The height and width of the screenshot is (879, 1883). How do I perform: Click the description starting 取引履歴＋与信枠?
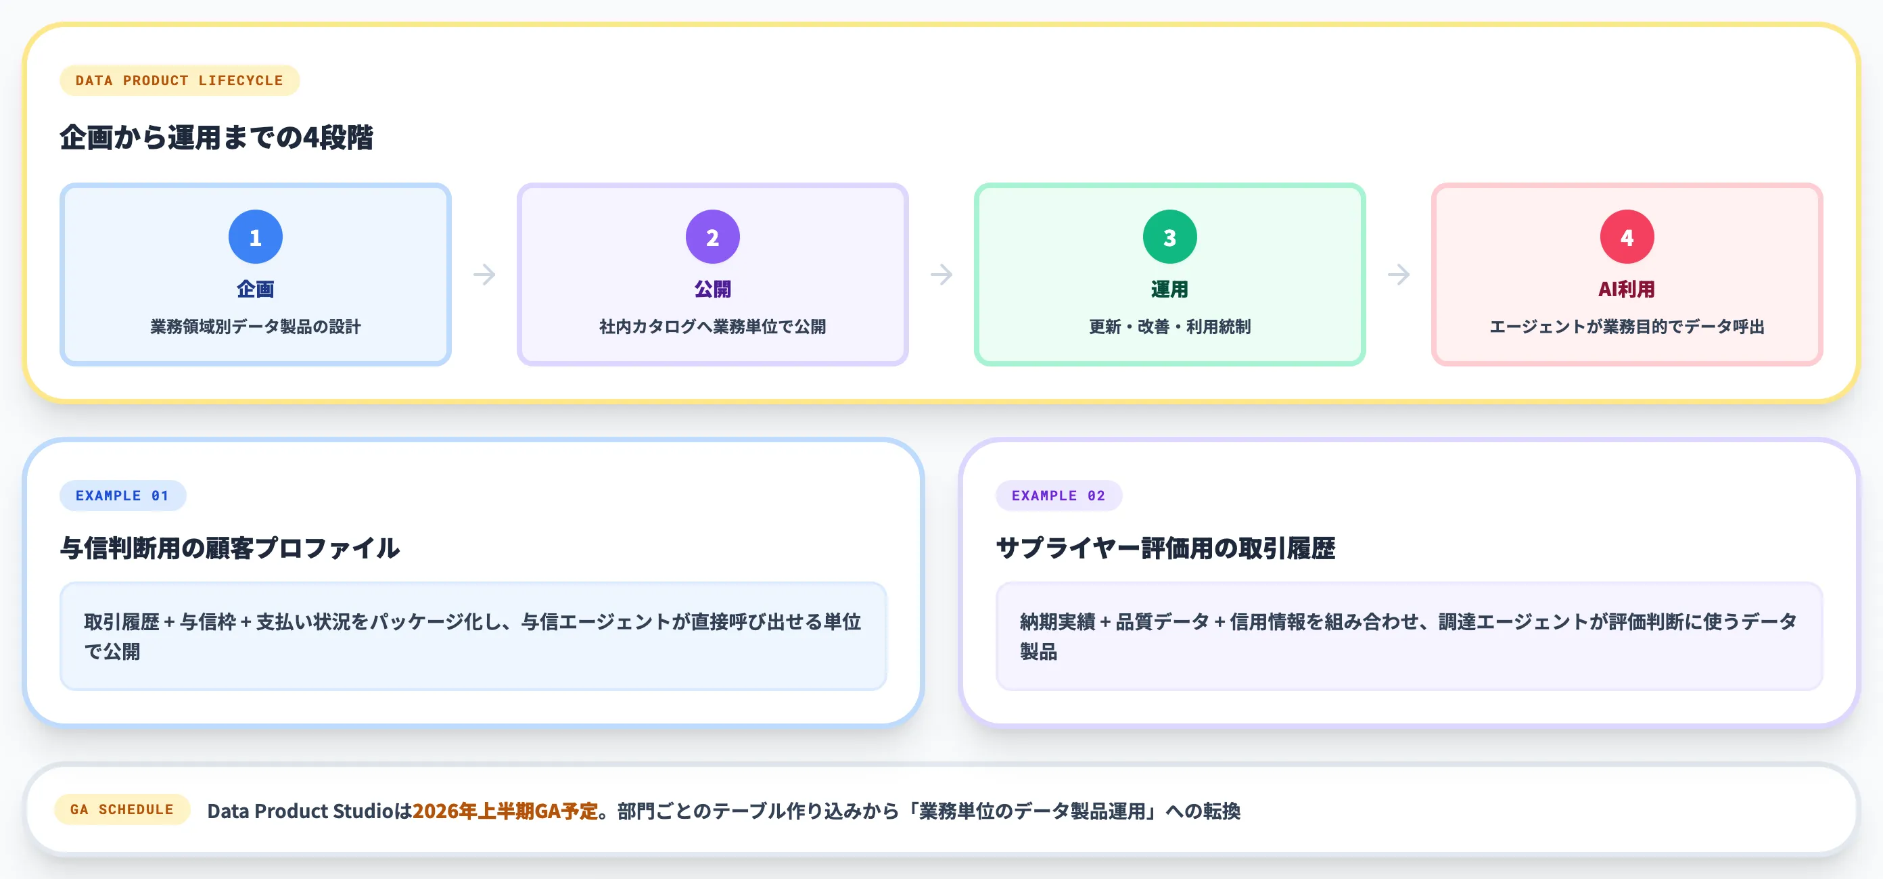[473, 636]
